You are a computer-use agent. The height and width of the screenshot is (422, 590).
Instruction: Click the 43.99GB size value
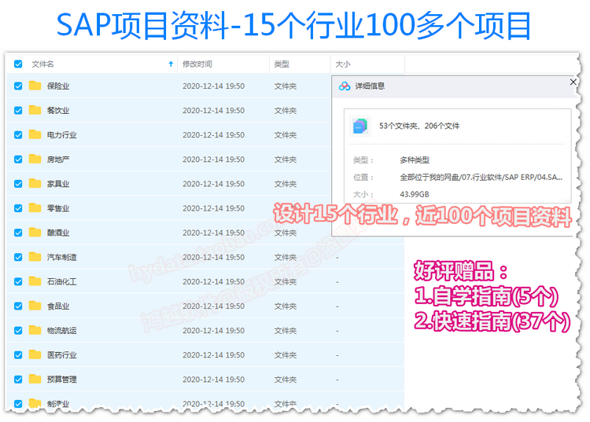[x=415, y=194]
